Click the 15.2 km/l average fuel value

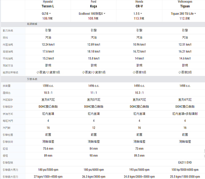(48, 59)
